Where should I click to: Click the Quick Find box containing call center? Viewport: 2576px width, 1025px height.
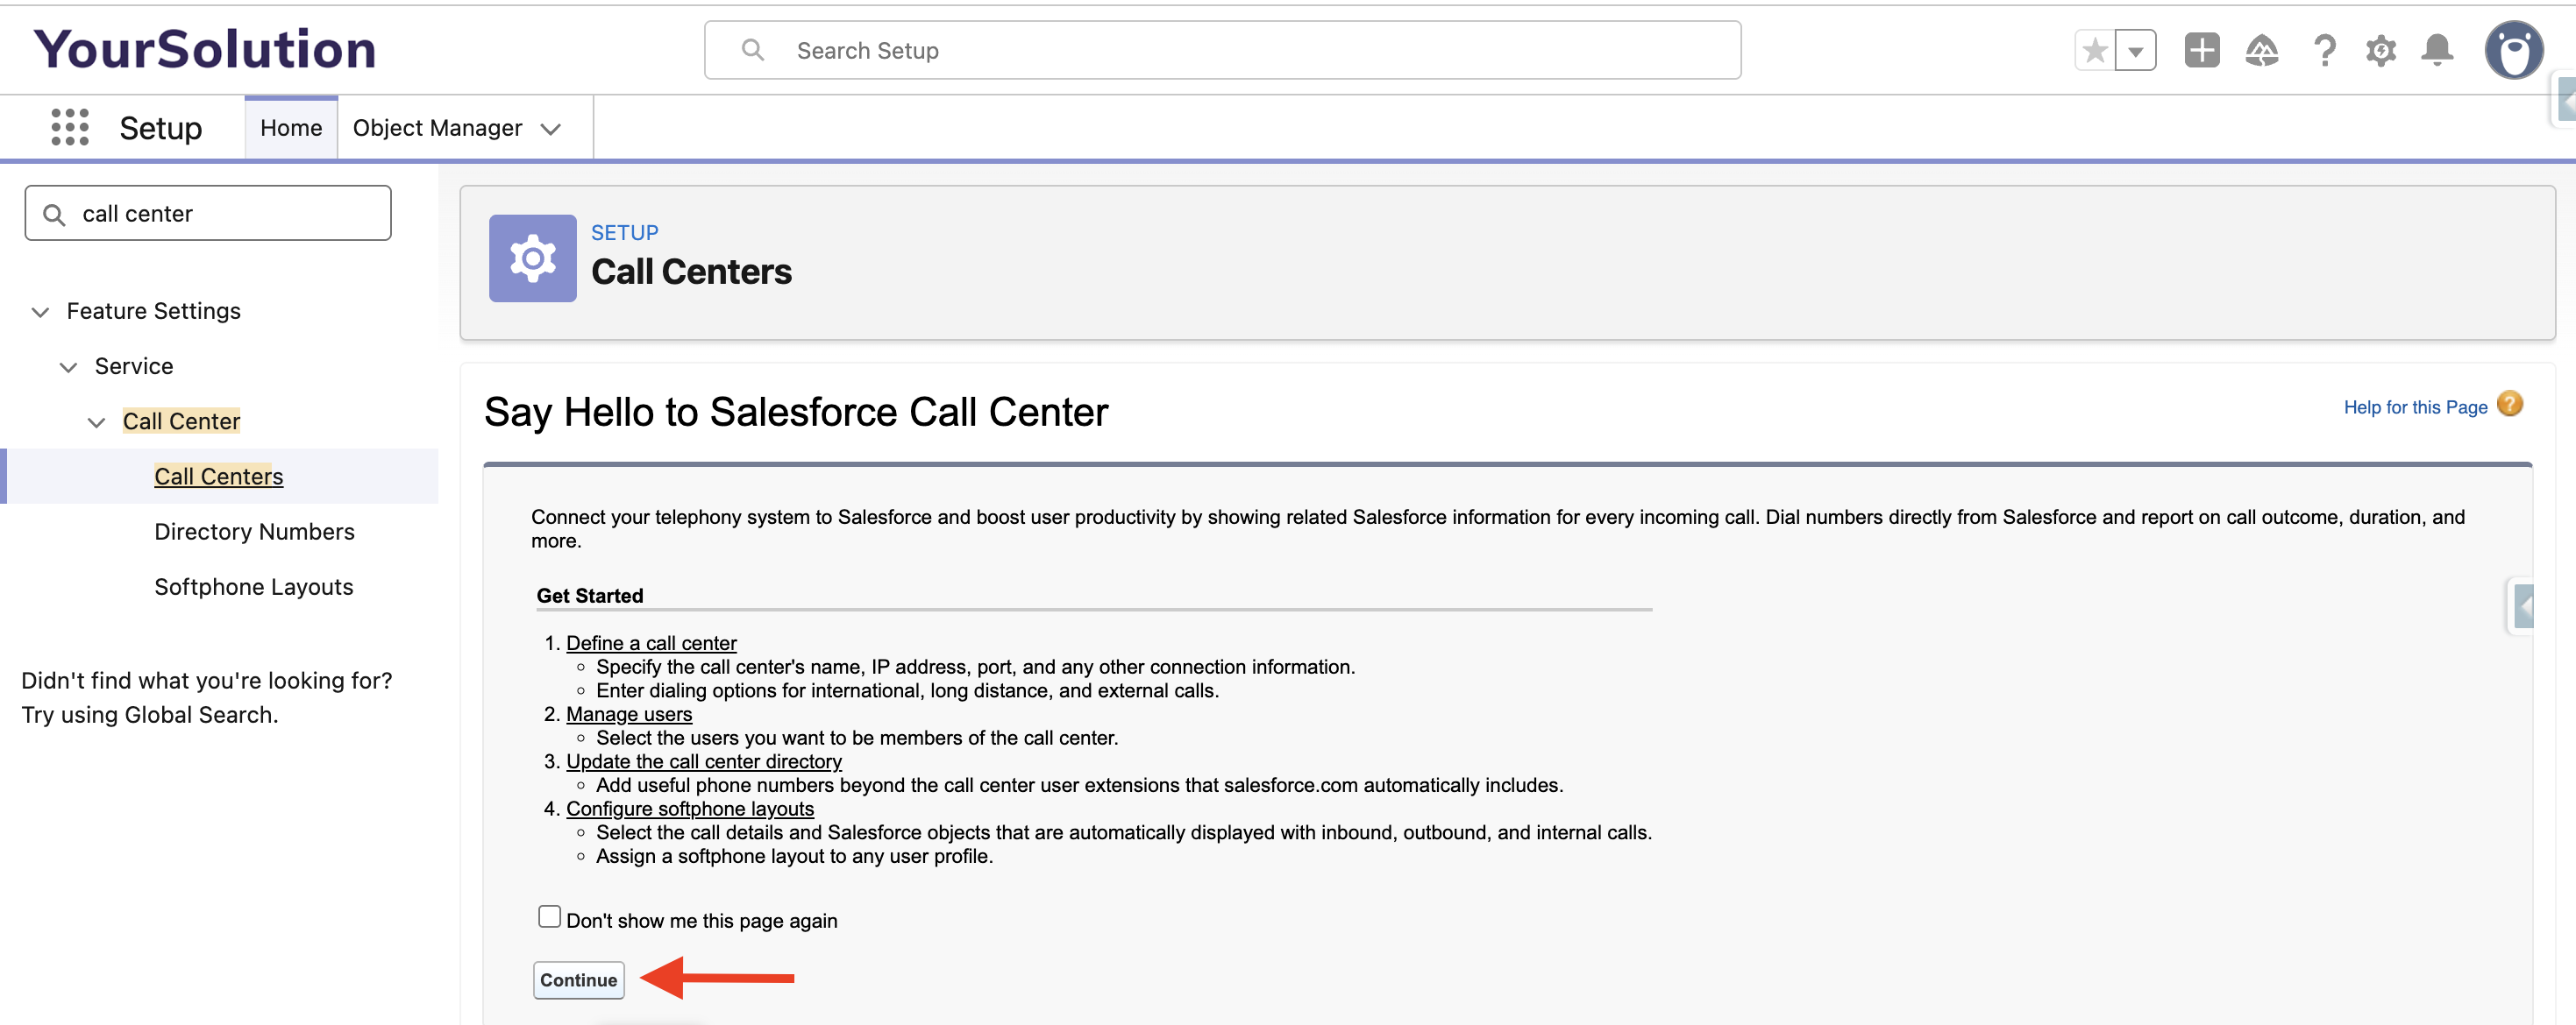pyautogui.click(x=208, y=213)
